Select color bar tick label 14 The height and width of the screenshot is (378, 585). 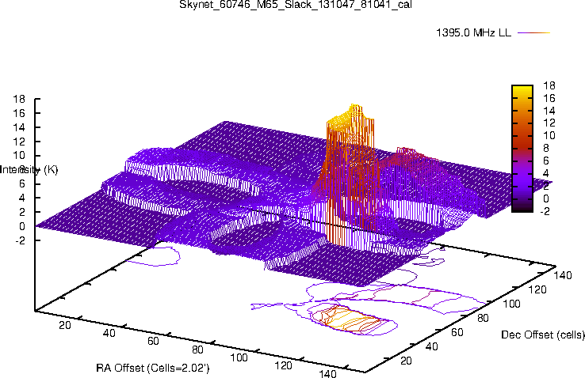(x=549, y=111)
